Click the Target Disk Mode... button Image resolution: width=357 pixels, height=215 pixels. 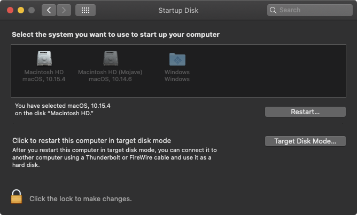(305, 141)
